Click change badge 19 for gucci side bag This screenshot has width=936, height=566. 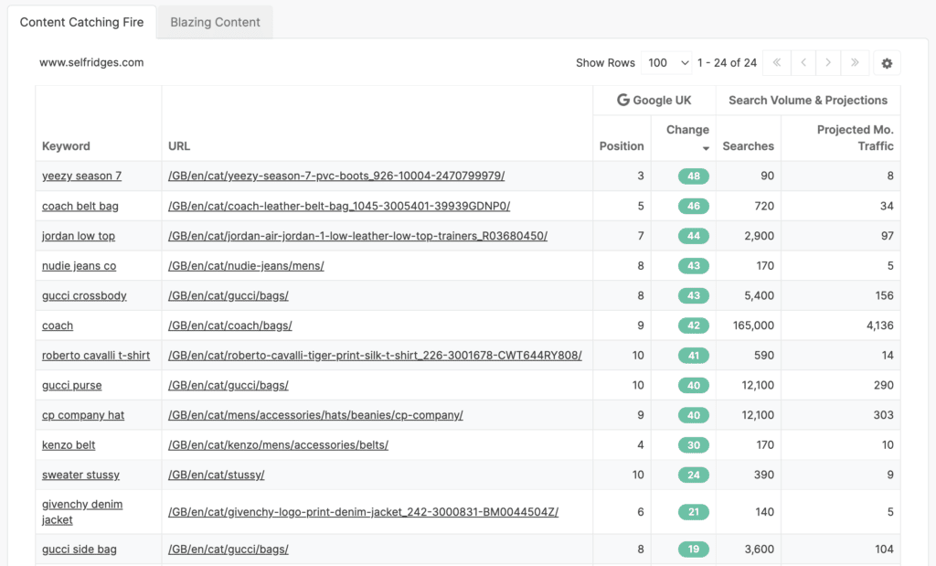(x=693, y=550)
